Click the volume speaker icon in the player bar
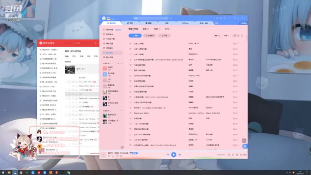This screenshot has height=175, width=311. pyautogui.click(x=229, y=155)
